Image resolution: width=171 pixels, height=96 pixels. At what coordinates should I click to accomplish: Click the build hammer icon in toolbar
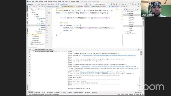(x=90, y=4)
